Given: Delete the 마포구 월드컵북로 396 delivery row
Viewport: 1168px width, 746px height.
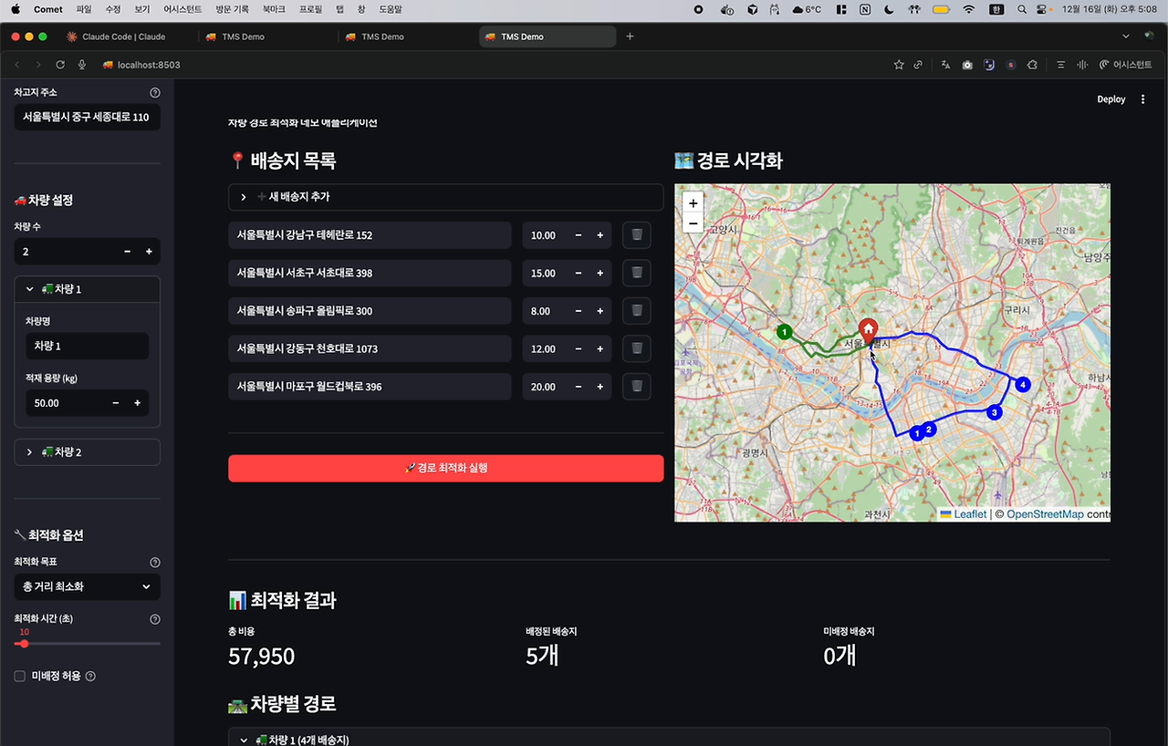Looking at the screenshot, I should click(637, 387).
